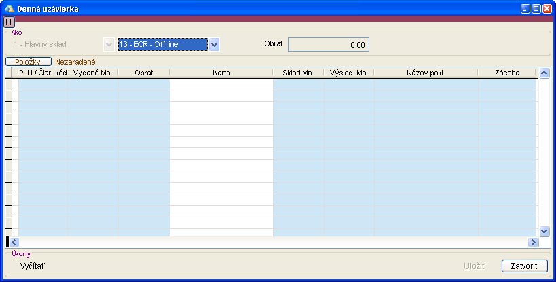Switch to the Položky tab
This screenshot has width=556, height=282.
pyautogui.click(x=29, y=62)
